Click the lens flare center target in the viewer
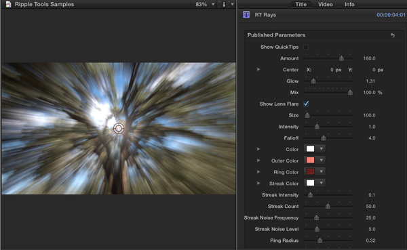This screenshot has height=250, width=407. (119, 128)
